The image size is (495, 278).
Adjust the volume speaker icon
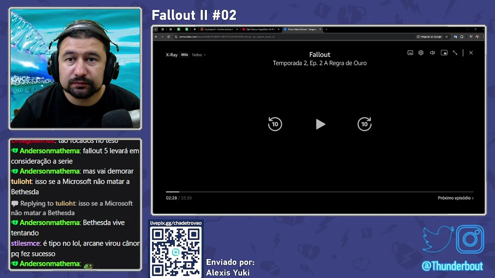[x=432, y=53]
